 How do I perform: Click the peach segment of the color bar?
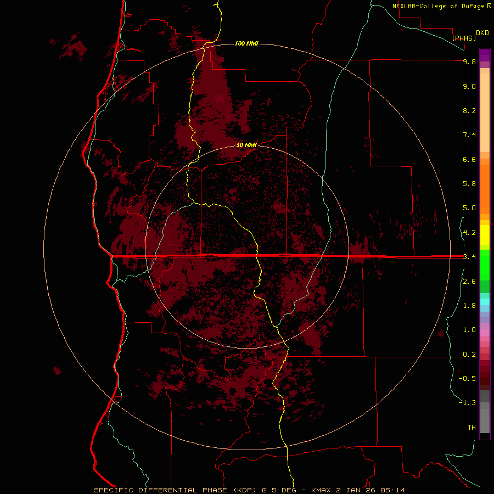coord(485,112)
